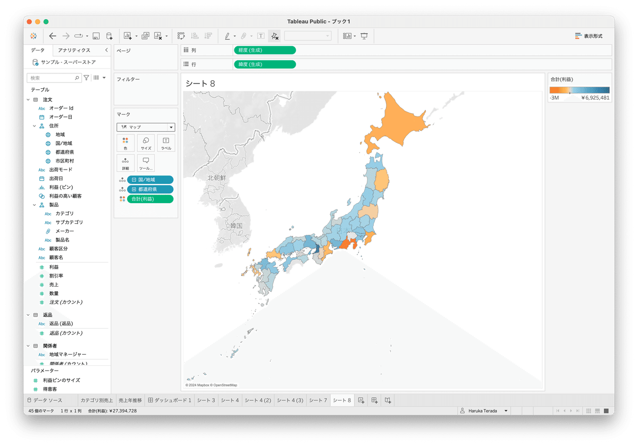Click the undo back arrow
Viewport: 638px width, 446px height.
[52, 36]
